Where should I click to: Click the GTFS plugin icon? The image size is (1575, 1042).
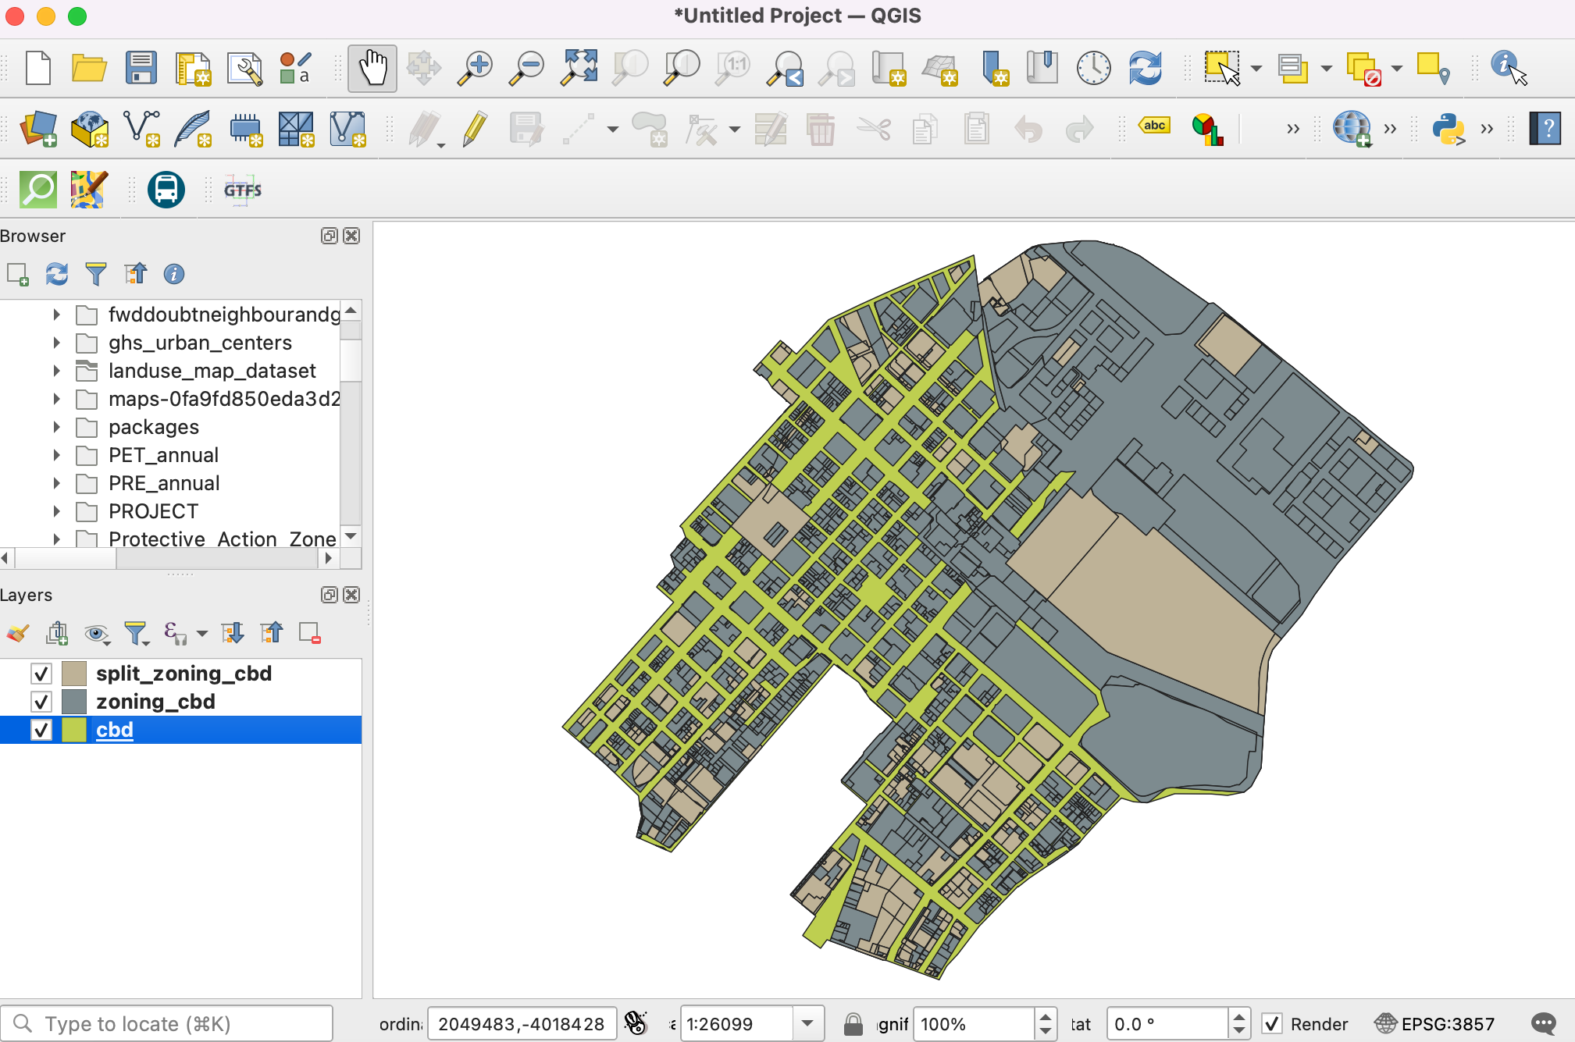coord(242,190)
